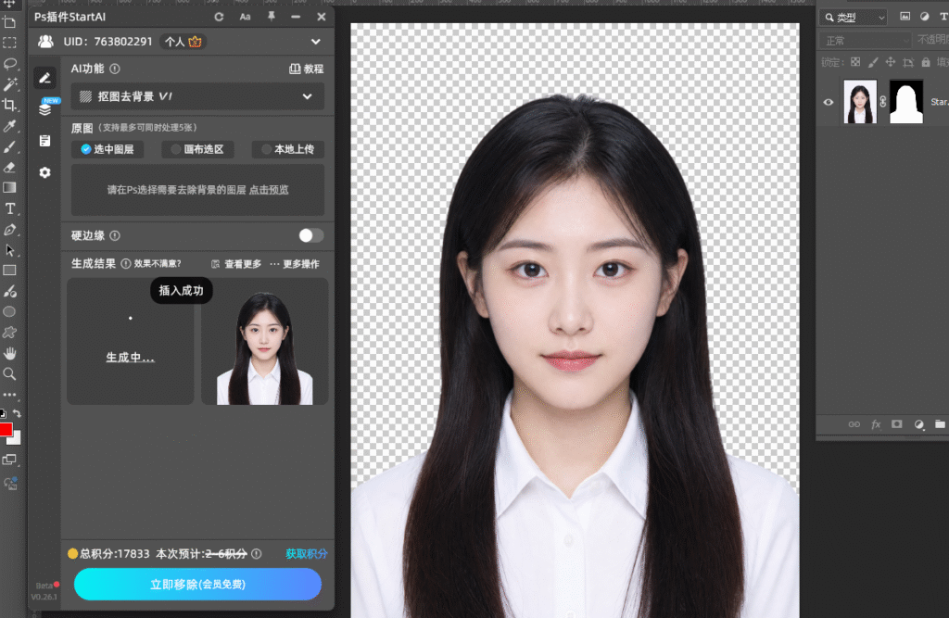Select the Gradient tool

(9, 188)
